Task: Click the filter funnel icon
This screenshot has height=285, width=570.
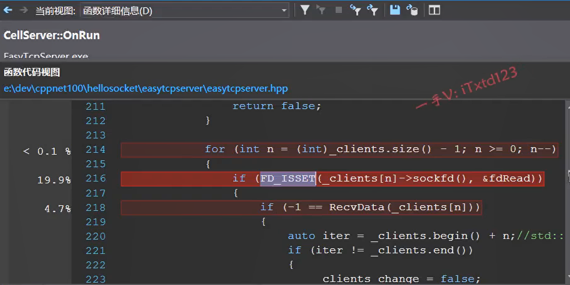Action: tap(305, 10)
